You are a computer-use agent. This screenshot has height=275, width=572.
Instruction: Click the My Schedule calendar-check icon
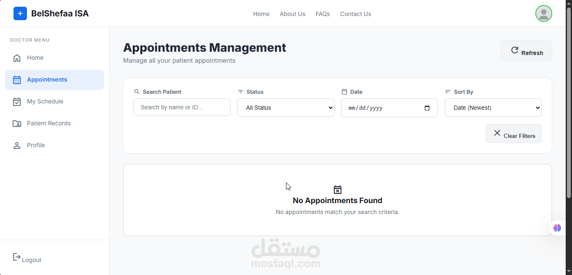pos(17,102)
